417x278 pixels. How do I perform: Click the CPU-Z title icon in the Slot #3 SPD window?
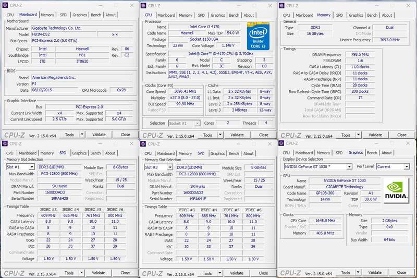pos(143,144)
